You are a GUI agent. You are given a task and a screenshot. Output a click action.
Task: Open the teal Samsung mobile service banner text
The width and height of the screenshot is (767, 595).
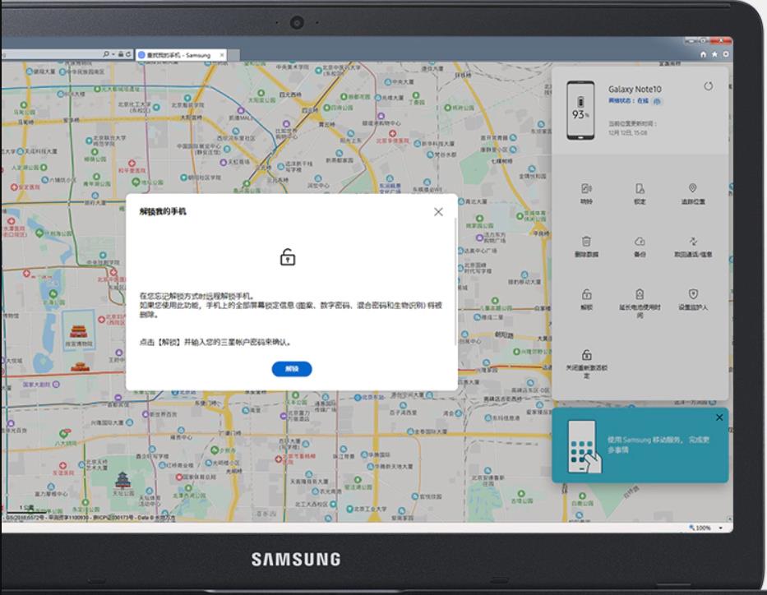pyautogui.click(x=658, y=445)
